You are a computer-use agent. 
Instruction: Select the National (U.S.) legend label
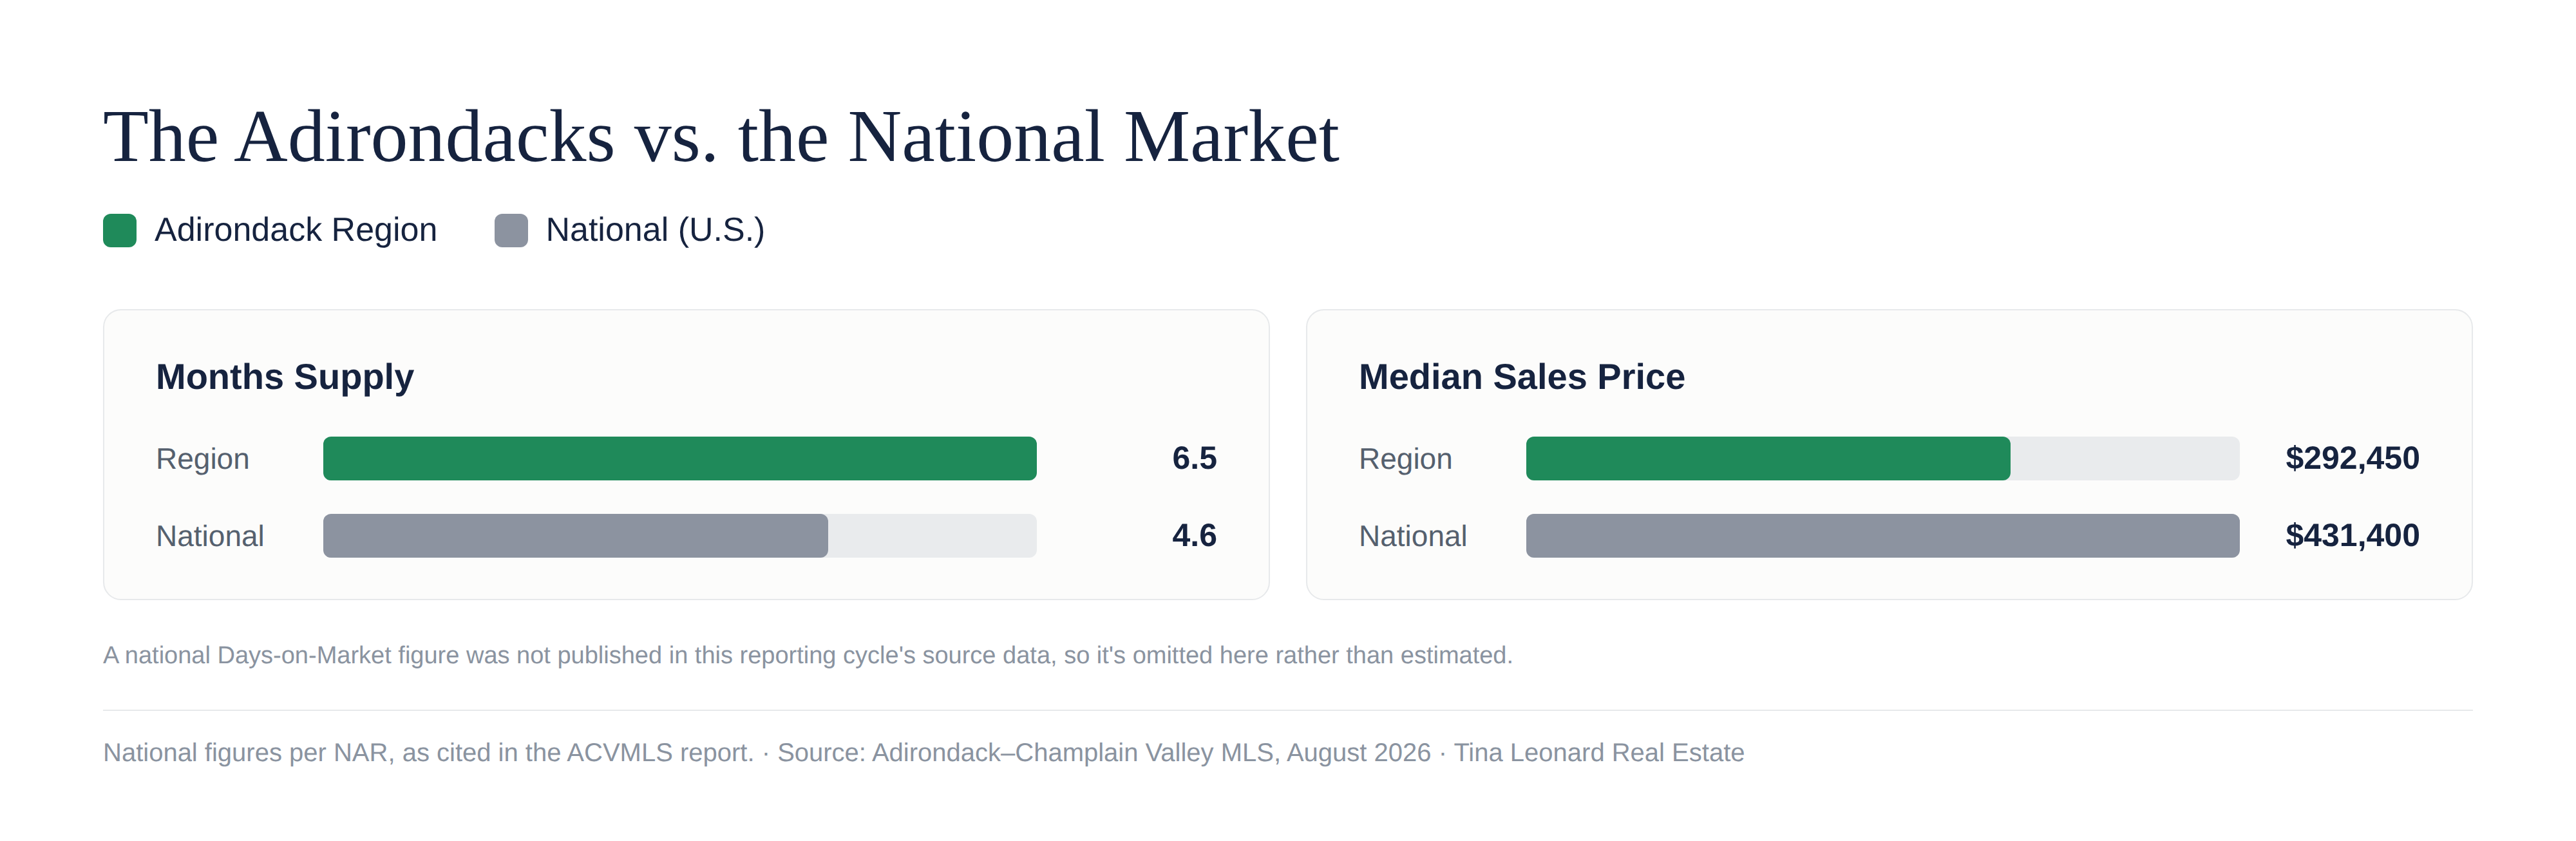[655, 230]
